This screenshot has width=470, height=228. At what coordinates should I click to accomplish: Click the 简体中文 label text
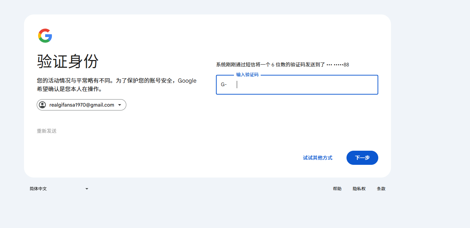click(37, 189)
